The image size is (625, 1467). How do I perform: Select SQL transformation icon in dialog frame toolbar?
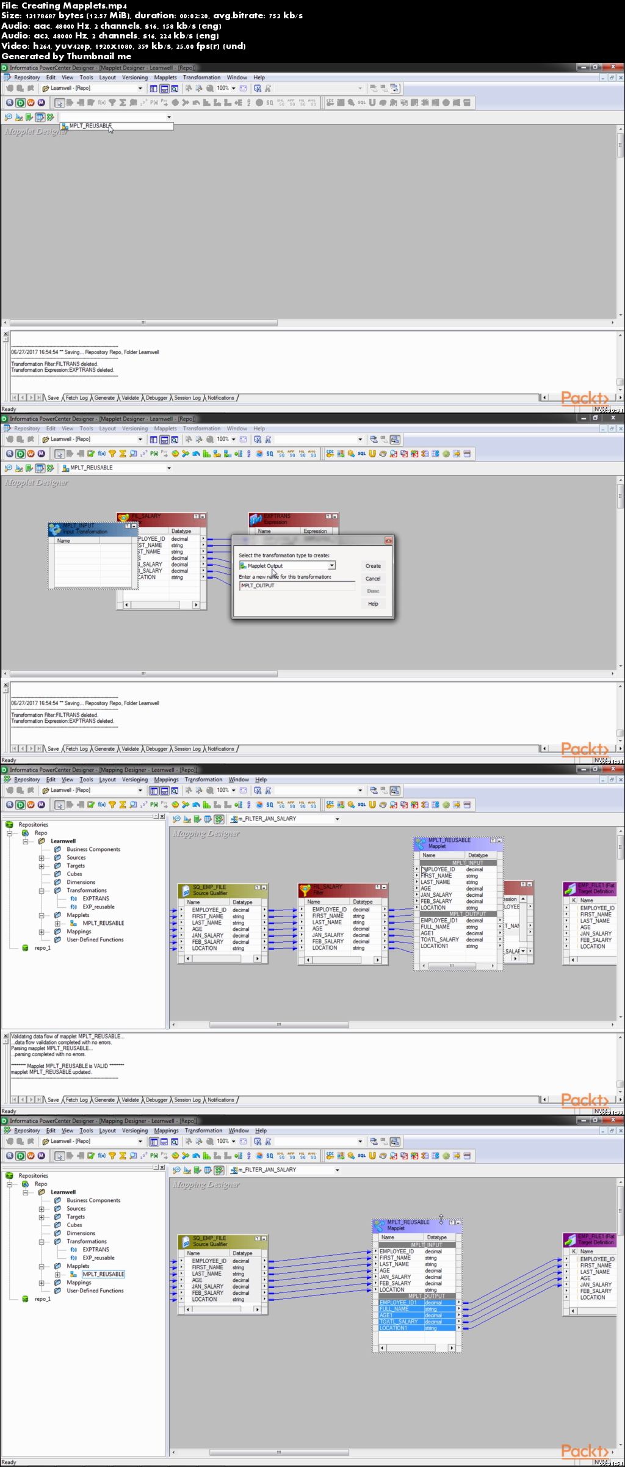(361, 454)
